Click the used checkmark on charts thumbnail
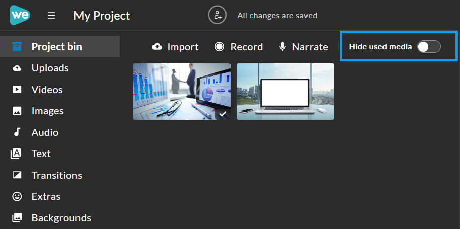The width and height of the screenshot is (460, 229). pos(223,114)
